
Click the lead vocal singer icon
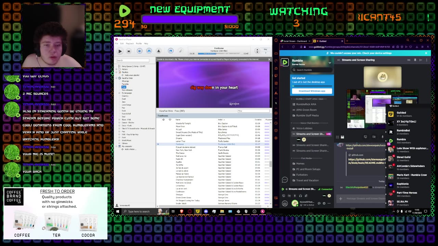[x=158, y=51]
